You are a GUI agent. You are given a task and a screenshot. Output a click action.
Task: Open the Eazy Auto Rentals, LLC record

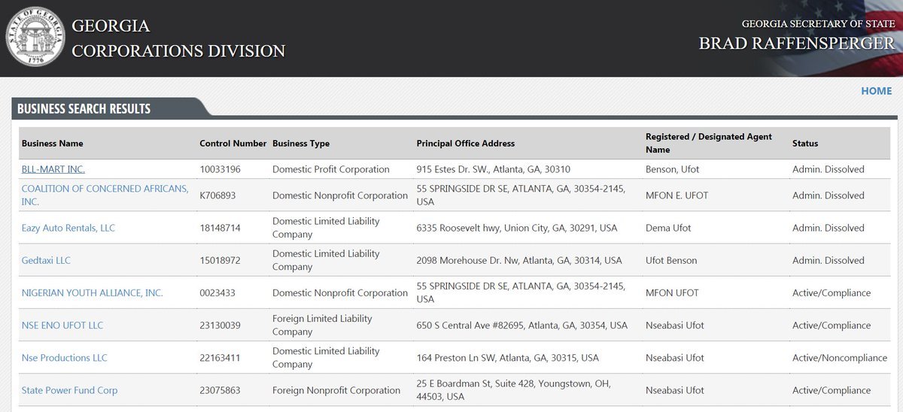(68, 228)
